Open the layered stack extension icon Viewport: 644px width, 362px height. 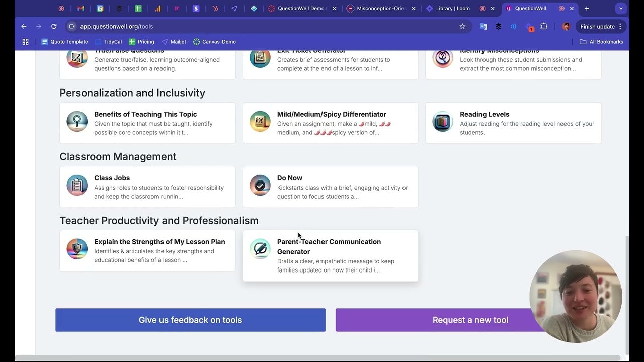click(499, 26)
